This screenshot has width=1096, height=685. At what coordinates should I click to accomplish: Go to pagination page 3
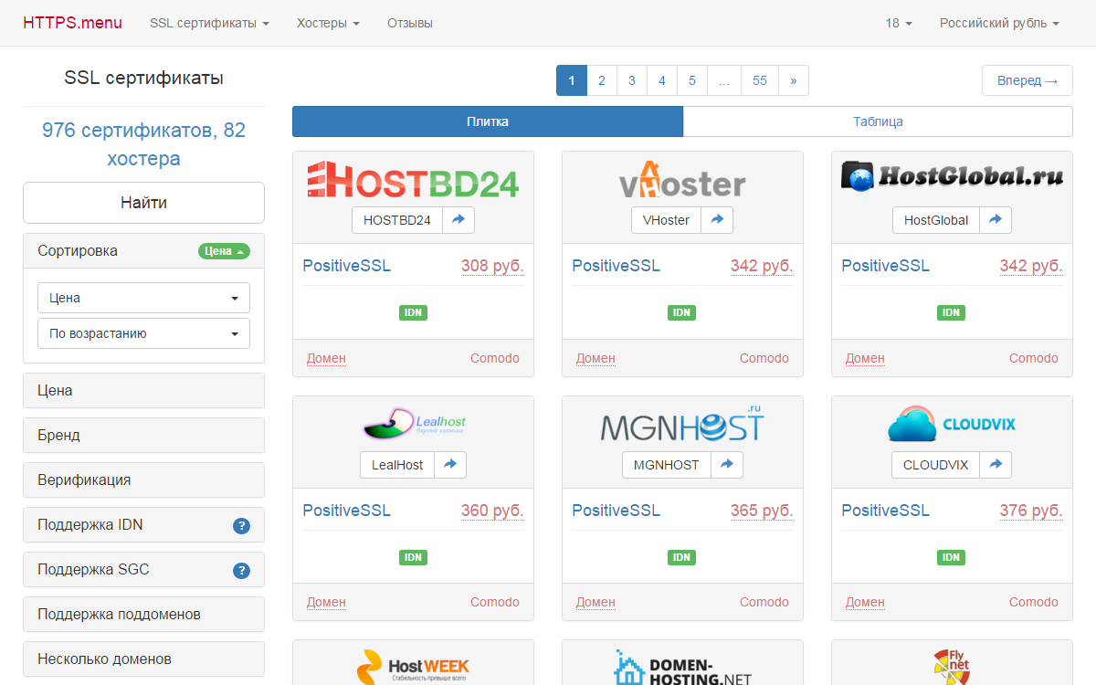[x=631, y=80]
